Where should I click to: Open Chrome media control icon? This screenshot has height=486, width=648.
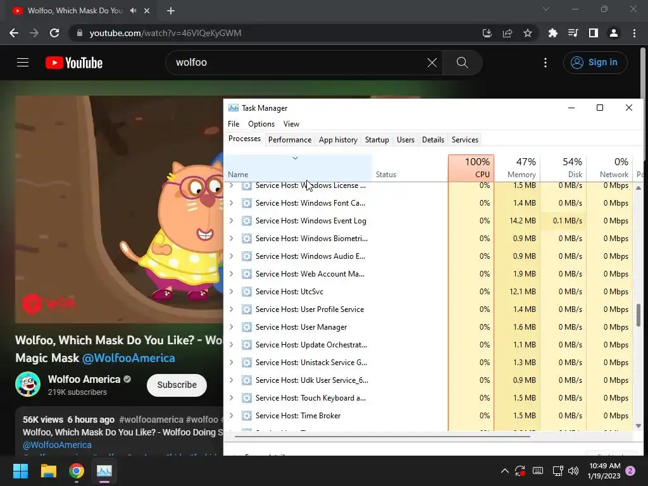coord(573,33)
